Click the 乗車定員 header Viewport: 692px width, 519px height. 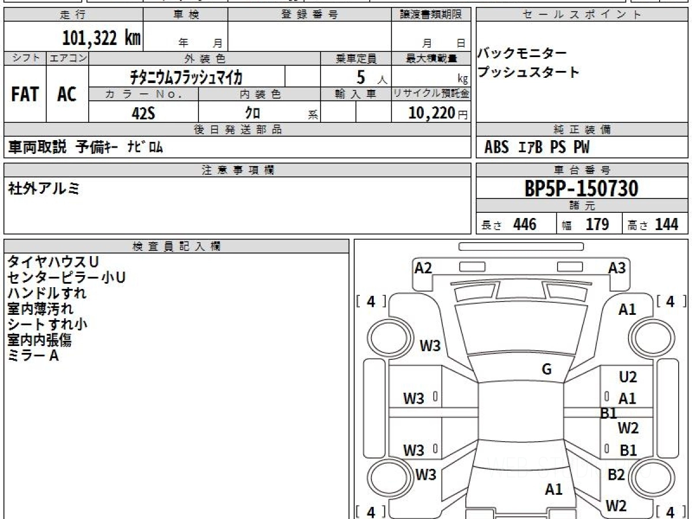356,58
